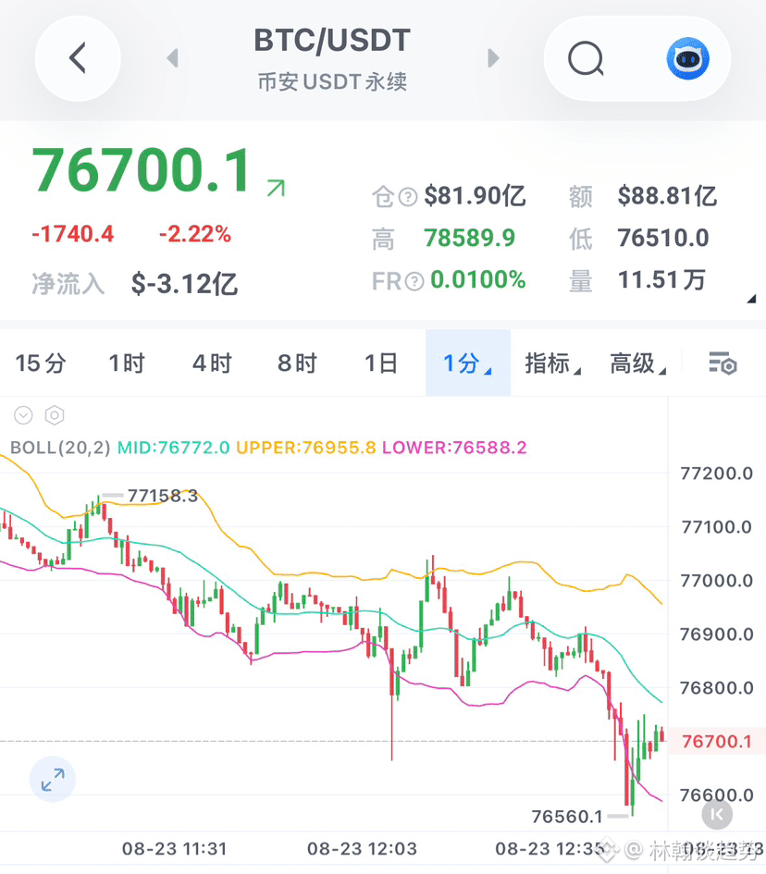Select the 1时 timeframe tab
766x874 pixels.
[127, 363]
